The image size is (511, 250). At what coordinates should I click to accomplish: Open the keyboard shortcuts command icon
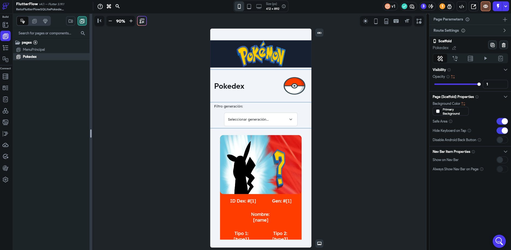pyautogui.click(x=109, y=6)
